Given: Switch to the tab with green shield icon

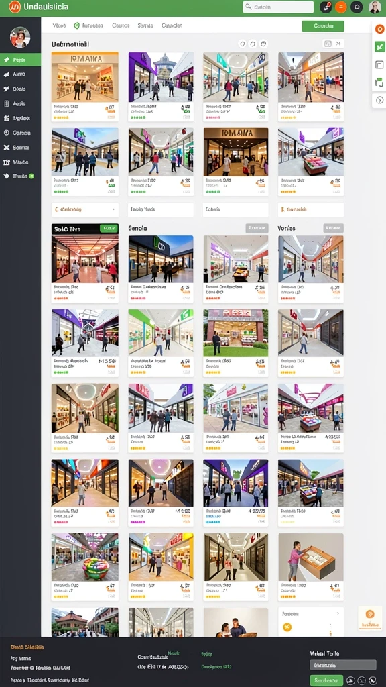Looking at the screenshot, I should (89, 25).
